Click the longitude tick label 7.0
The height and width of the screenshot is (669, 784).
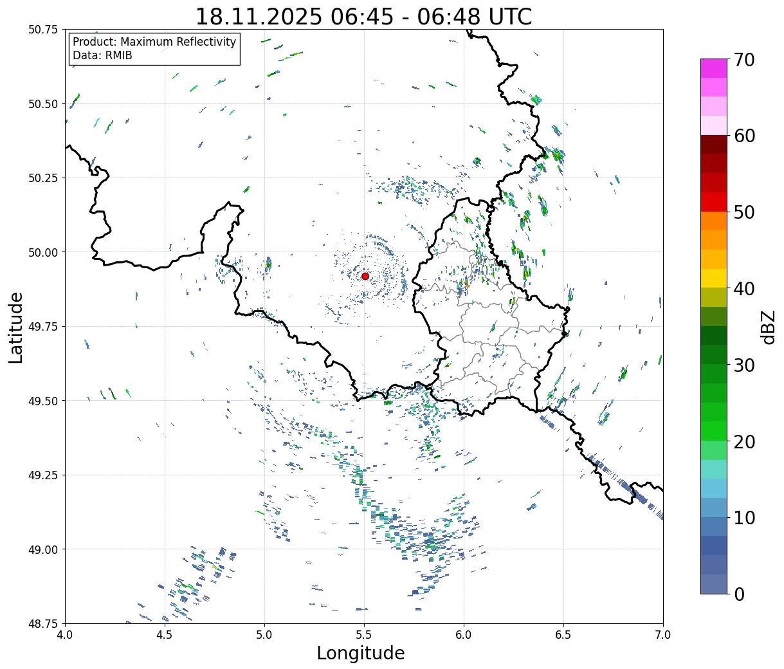pos(663,635)
